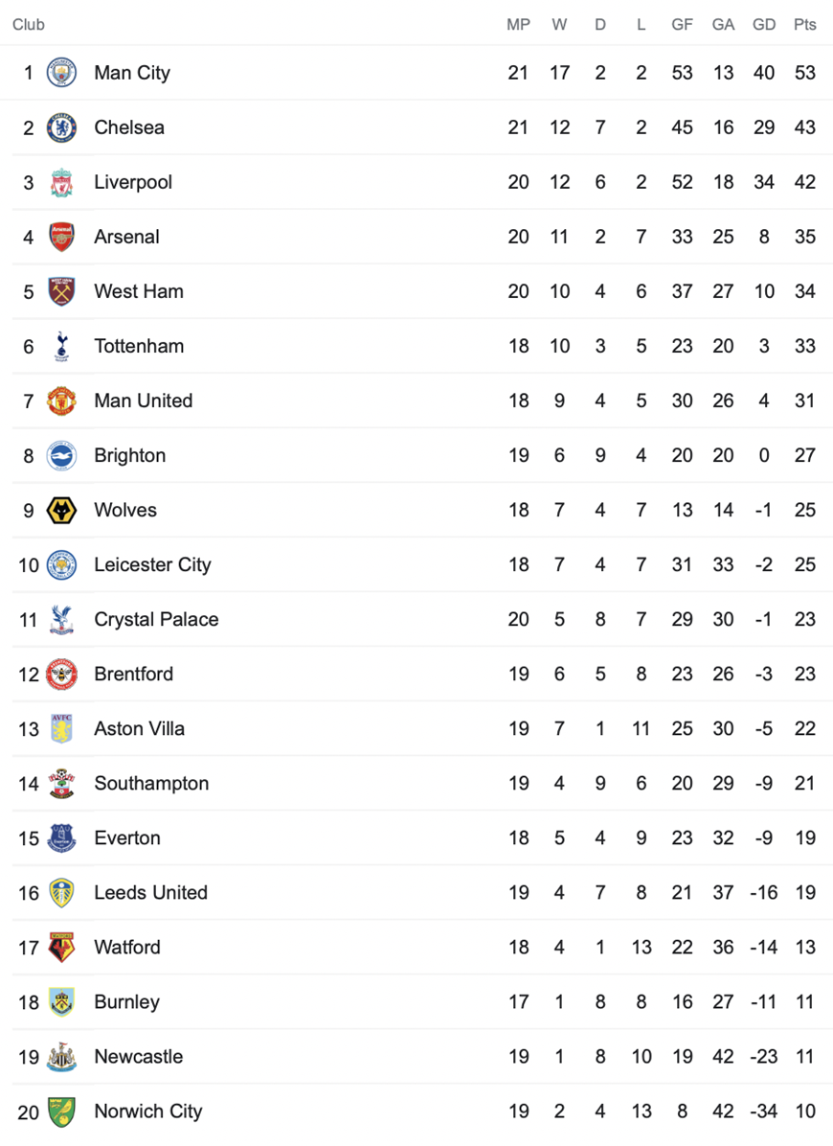
Task: Open the Brighton team link
Action: pos(130,455)
